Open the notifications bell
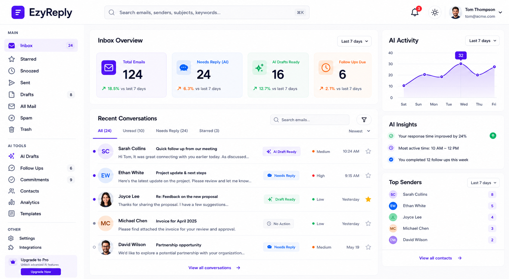The height and width of the screenshot is (279, 509). click(415, 12)
